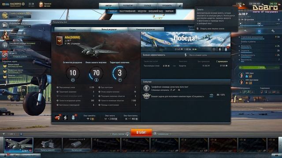
Task: Open the ЭКИПАЖ sub-tab
Action: tap(169, 11)
